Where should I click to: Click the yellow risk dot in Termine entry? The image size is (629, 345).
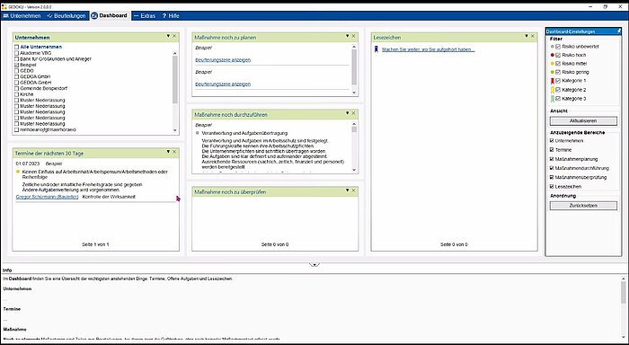pos(18,172)
